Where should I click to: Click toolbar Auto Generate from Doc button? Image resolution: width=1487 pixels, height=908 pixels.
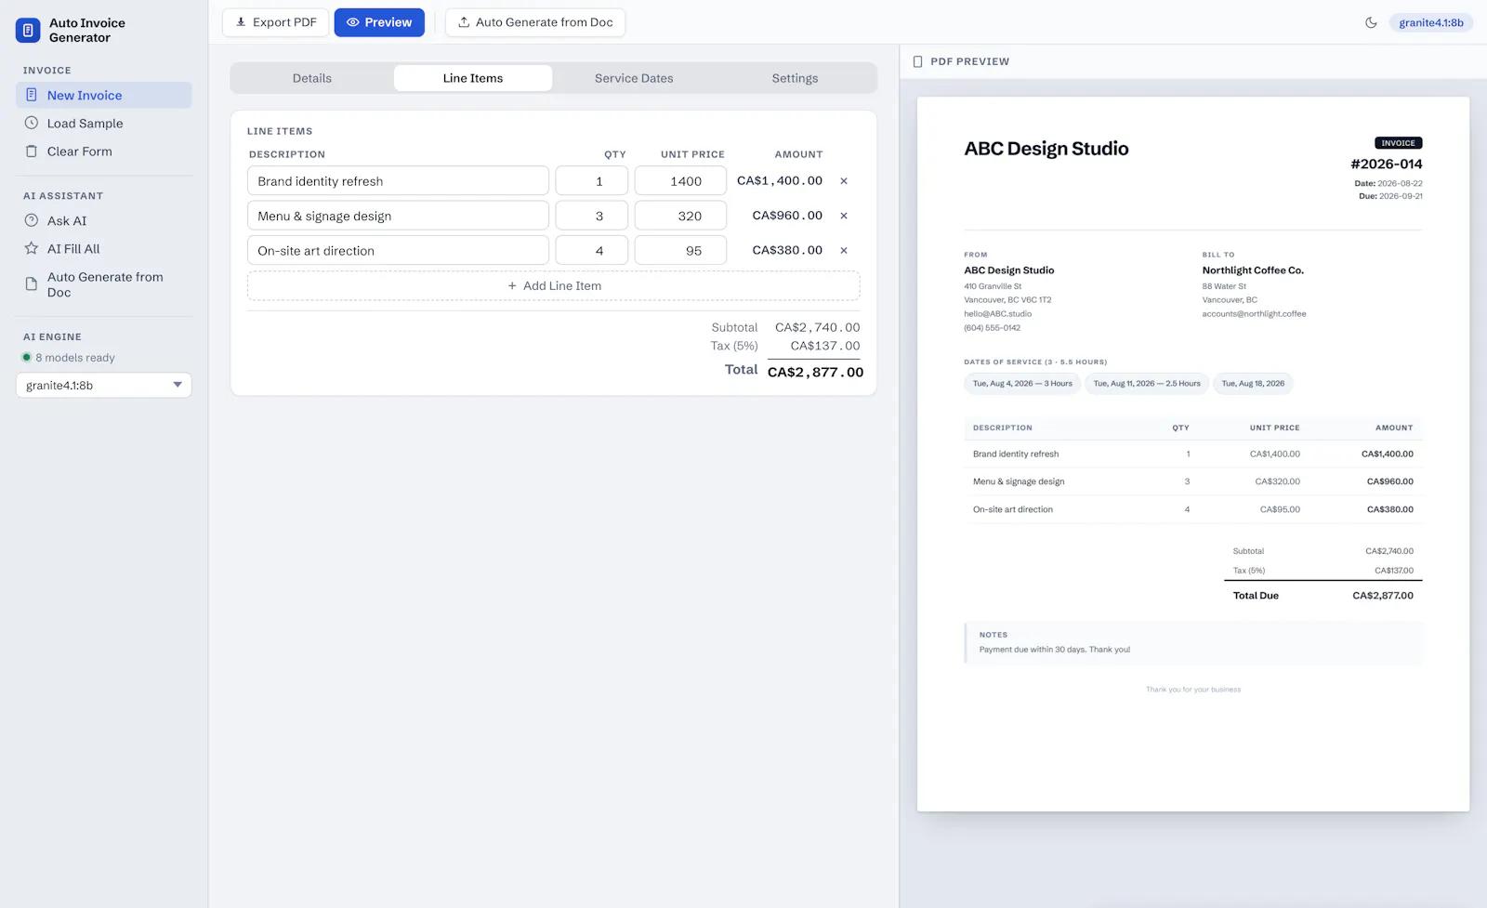[535, 22]
